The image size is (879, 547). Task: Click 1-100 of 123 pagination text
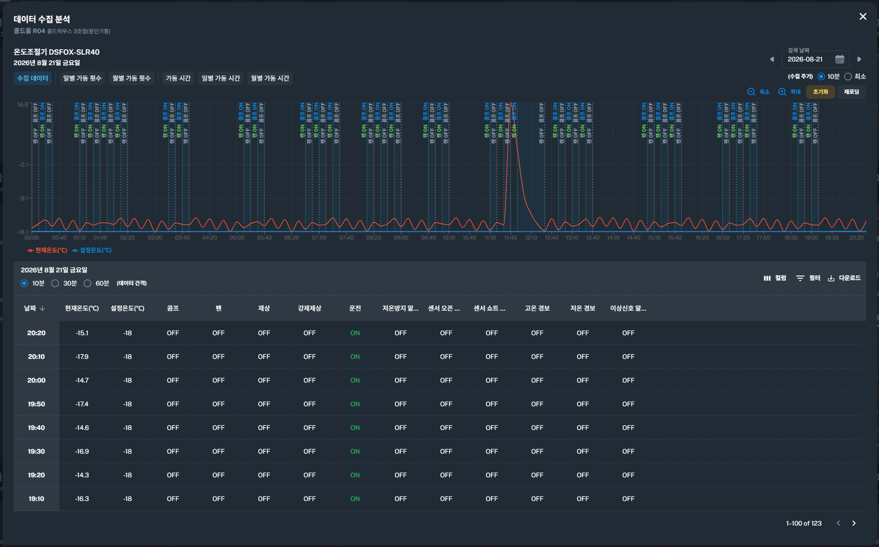point(804,523)
